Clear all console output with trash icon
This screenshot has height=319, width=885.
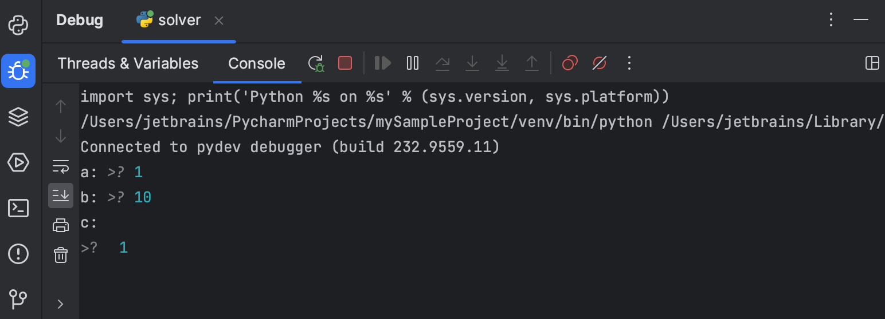click(x=60, y=255)
